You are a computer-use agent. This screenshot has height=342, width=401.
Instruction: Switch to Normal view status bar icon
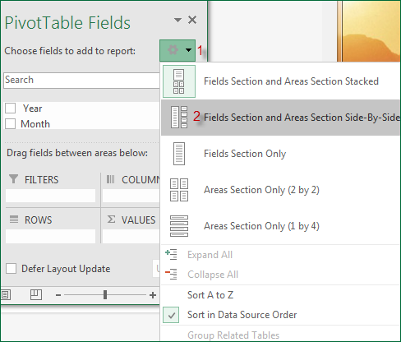coord(6,295)
